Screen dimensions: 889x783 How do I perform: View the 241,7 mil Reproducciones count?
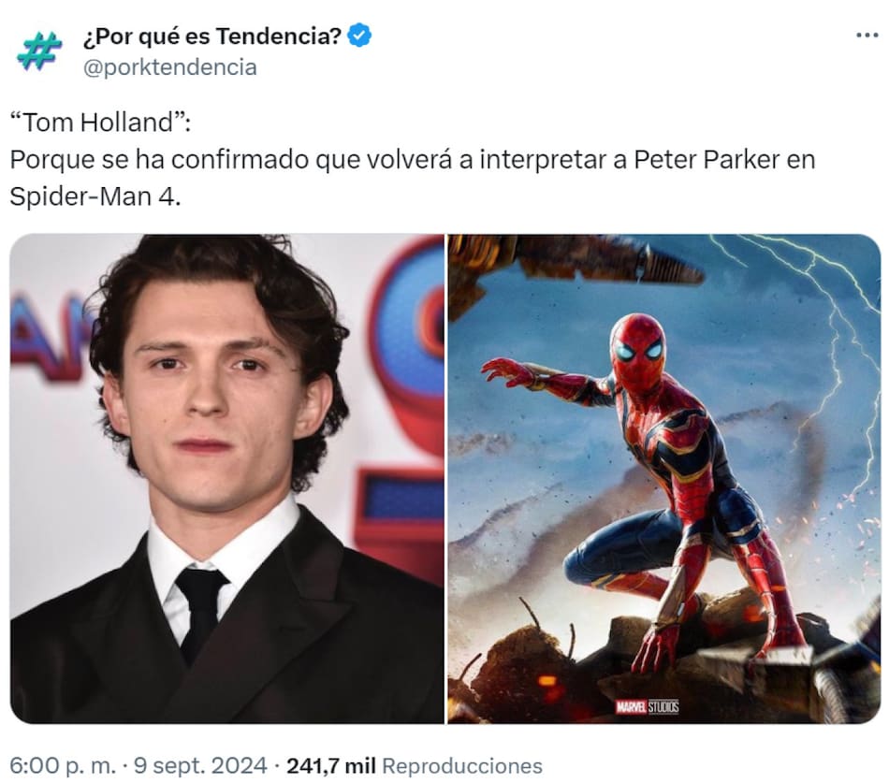415,765
